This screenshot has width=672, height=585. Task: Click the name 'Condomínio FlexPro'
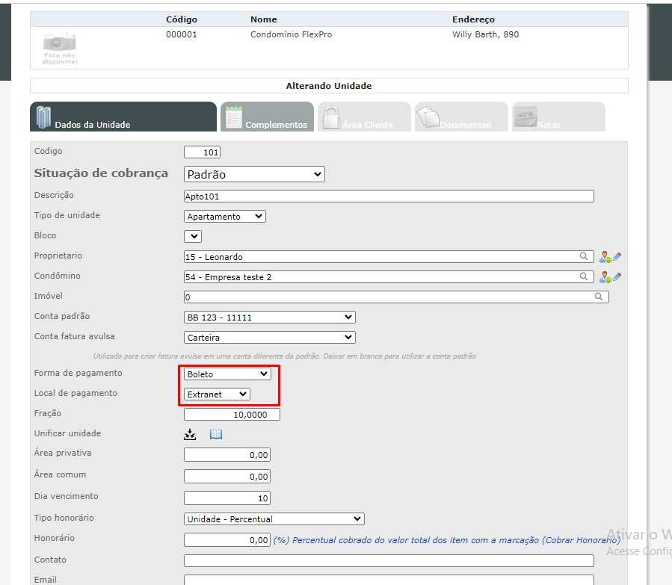point(291,34)
